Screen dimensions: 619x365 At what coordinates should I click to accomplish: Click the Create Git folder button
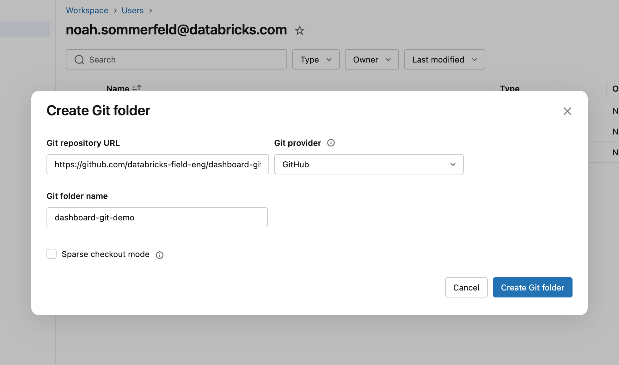tap(532, 287)
